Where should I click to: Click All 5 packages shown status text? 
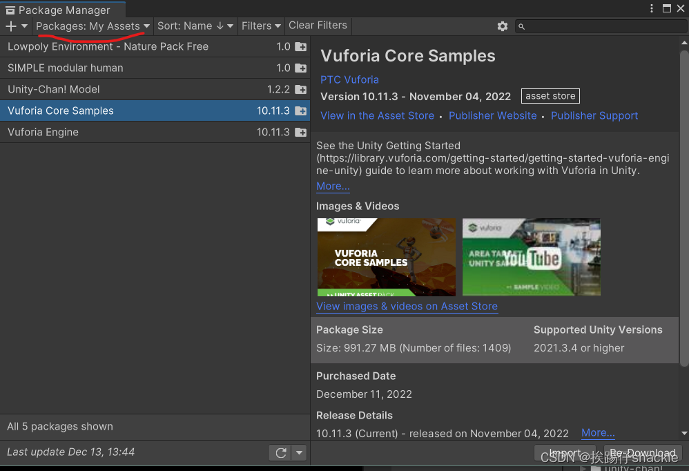(60, 427)
